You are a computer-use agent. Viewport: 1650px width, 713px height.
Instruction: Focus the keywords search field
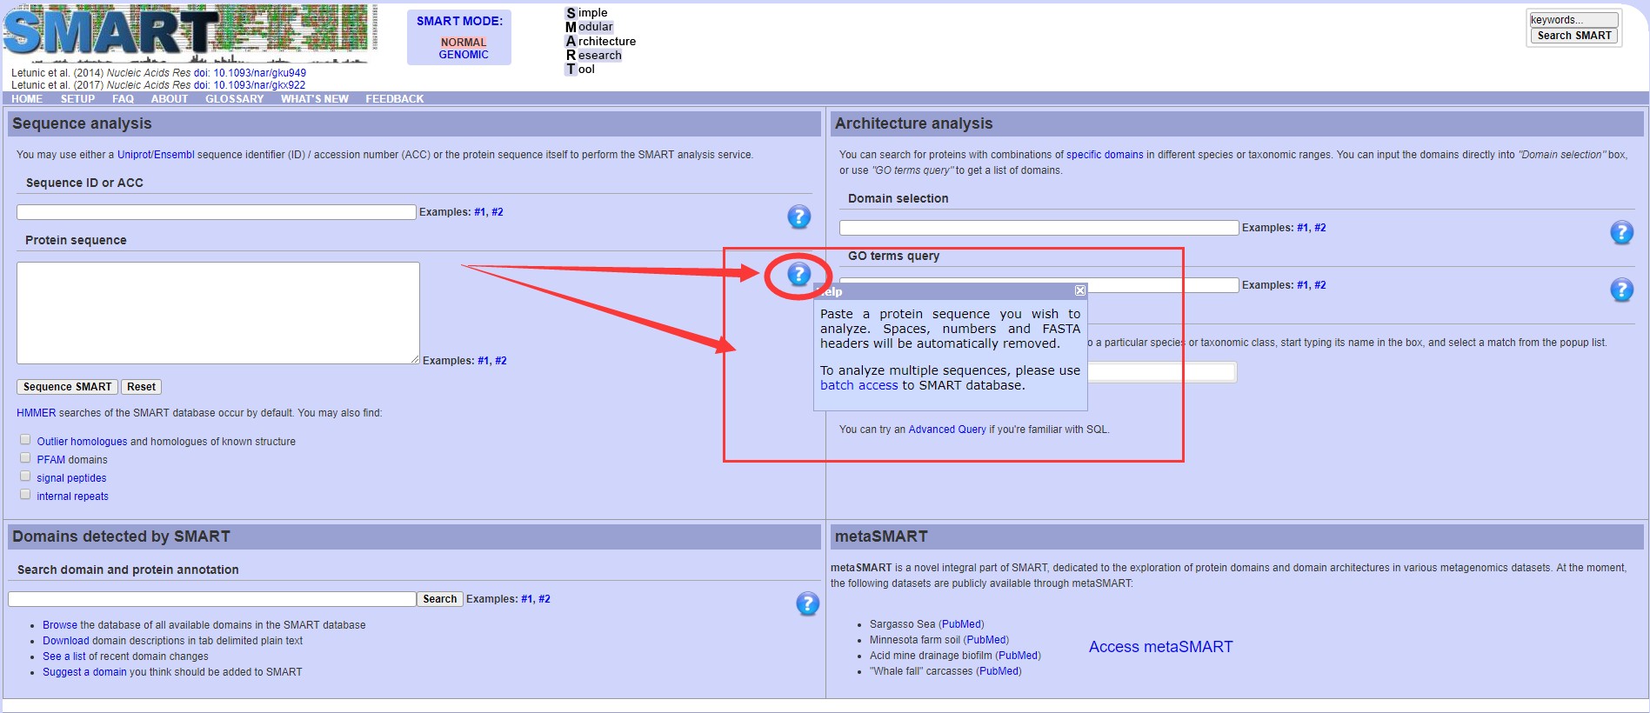[1573, 19]
